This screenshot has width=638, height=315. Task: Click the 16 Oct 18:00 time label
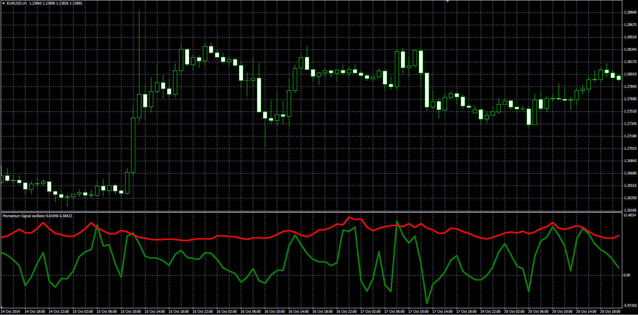pos(323,312)
